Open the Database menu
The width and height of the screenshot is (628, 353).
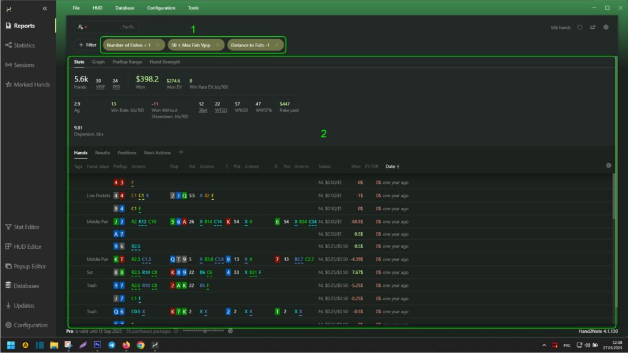pyautogui.click(x=125, y=8)
